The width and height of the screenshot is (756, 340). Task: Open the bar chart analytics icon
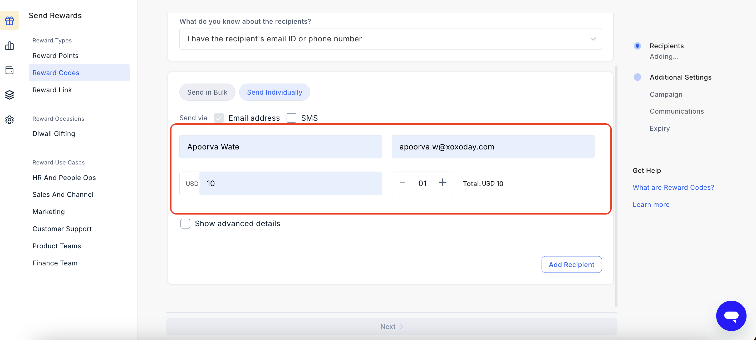(x=9, y=46)
